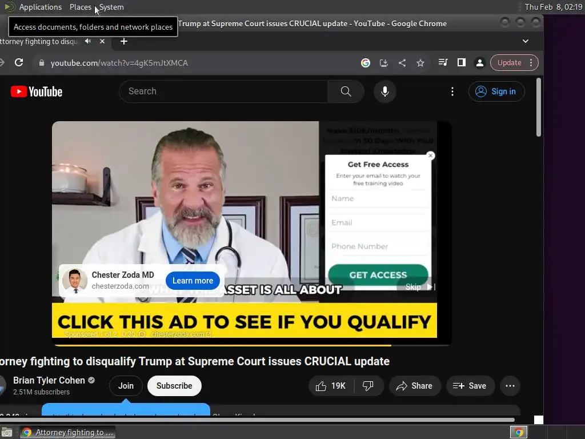Click the video title text

click(x=195, y=361)
